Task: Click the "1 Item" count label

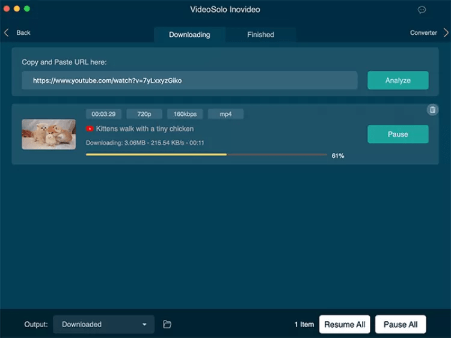Action: point(304,325)
